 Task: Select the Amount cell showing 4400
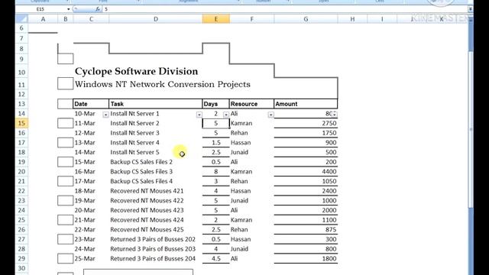click(306, 171)
